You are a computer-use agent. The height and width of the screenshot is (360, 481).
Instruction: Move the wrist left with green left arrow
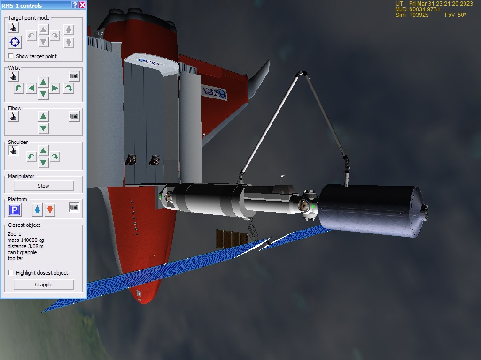tap(31, 89)
